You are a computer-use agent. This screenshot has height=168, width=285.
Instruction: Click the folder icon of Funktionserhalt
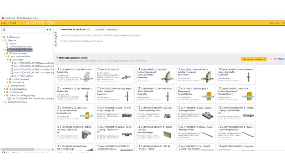pos(7,92)
